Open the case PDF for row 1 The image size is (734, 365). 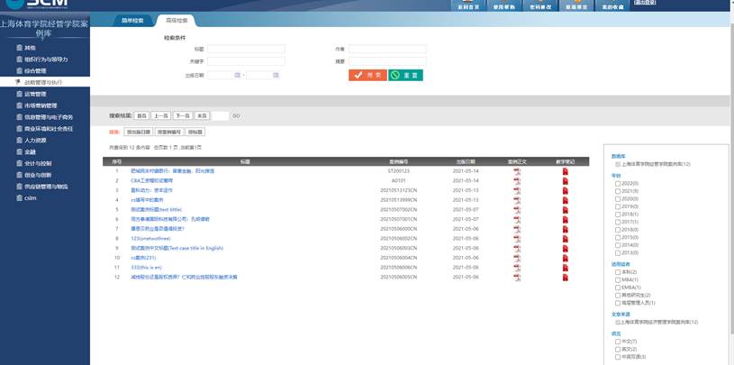(517, 170)
